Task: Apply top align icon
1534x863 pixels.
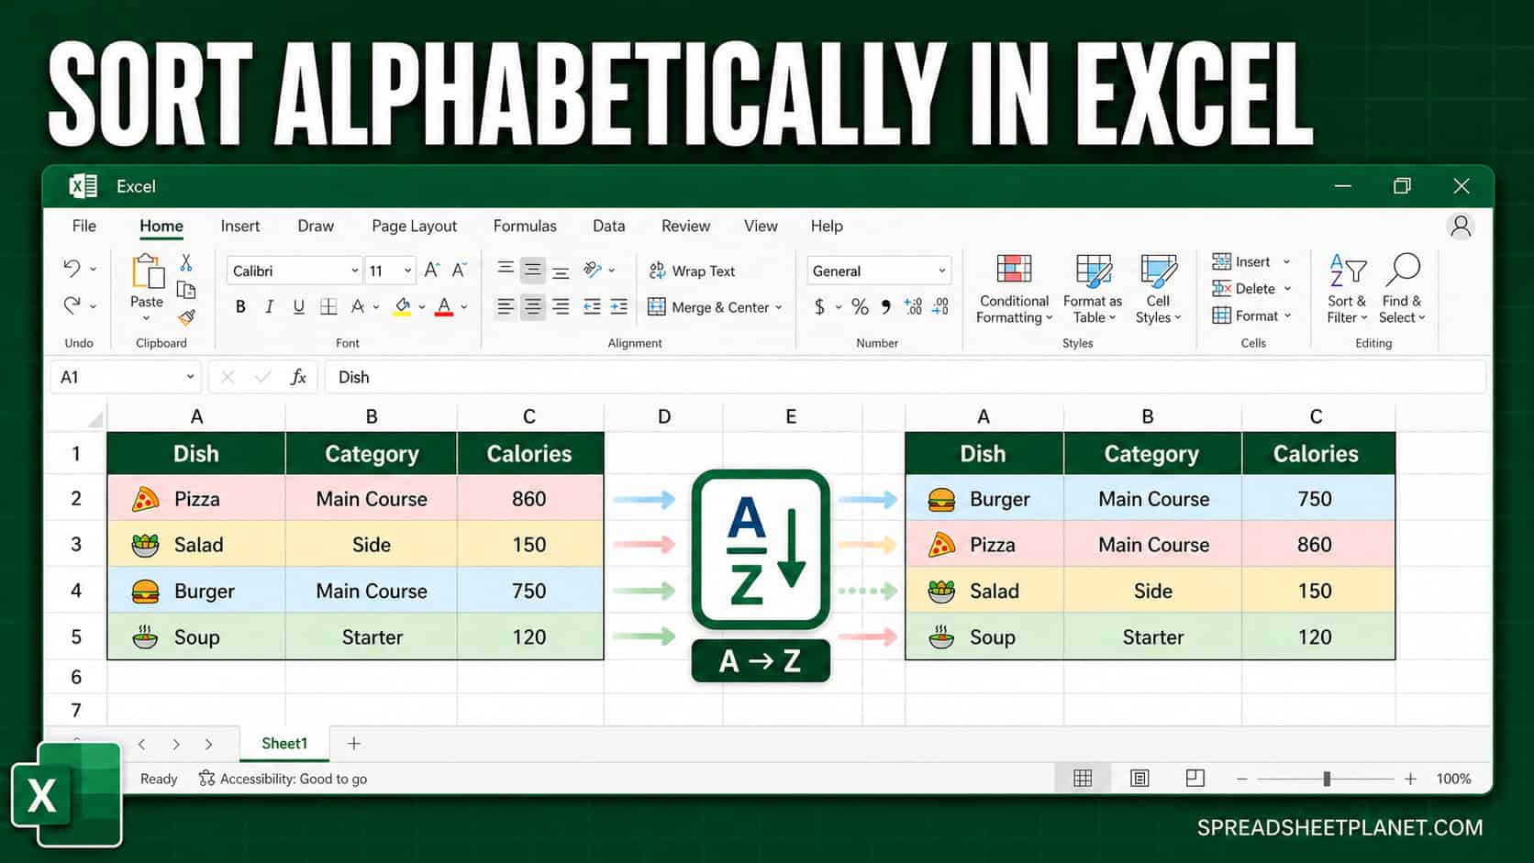Action: 506,270
